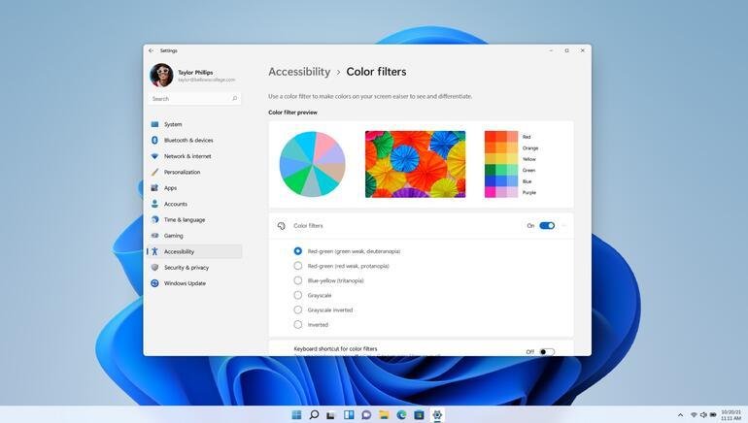The height and width of the screenshot is (423, 748).
Task: Show hidden icons in system tray
Action: click(x=680, y=415)
